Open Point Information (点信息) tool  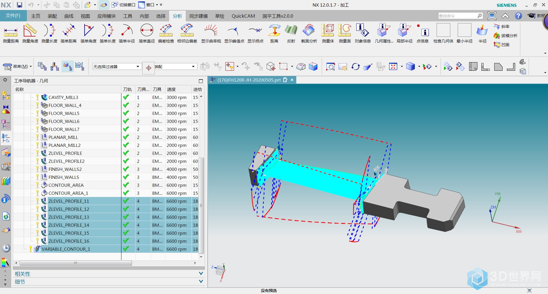[422, 34]
